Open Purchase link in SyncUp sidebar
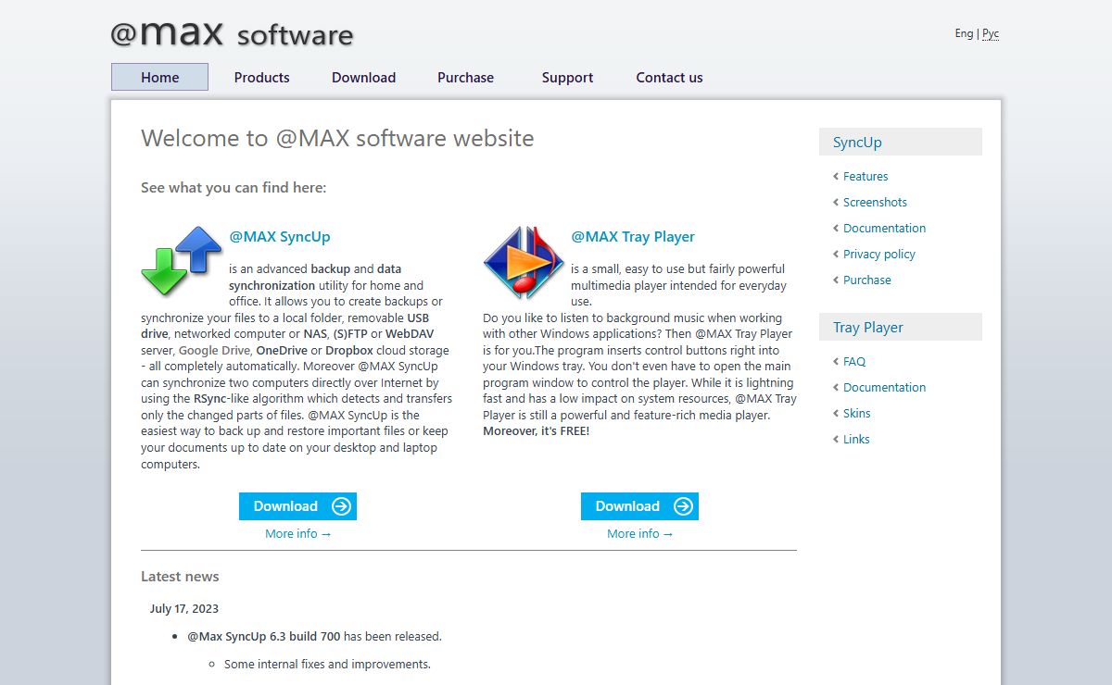 tap(866, 280)
